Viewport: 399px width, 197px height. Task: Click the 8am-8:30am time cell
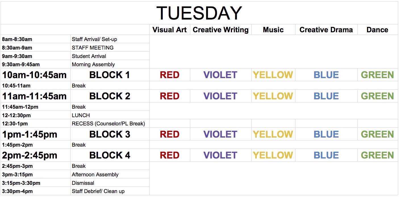pyautogui.click(x=17, y=39)
